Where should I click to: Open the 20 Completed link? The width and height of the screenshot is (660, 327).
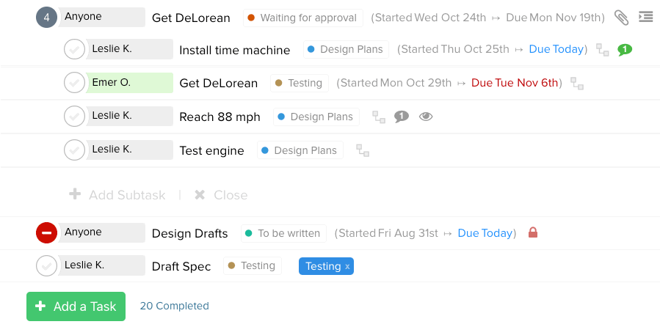[x=174, y=306]
